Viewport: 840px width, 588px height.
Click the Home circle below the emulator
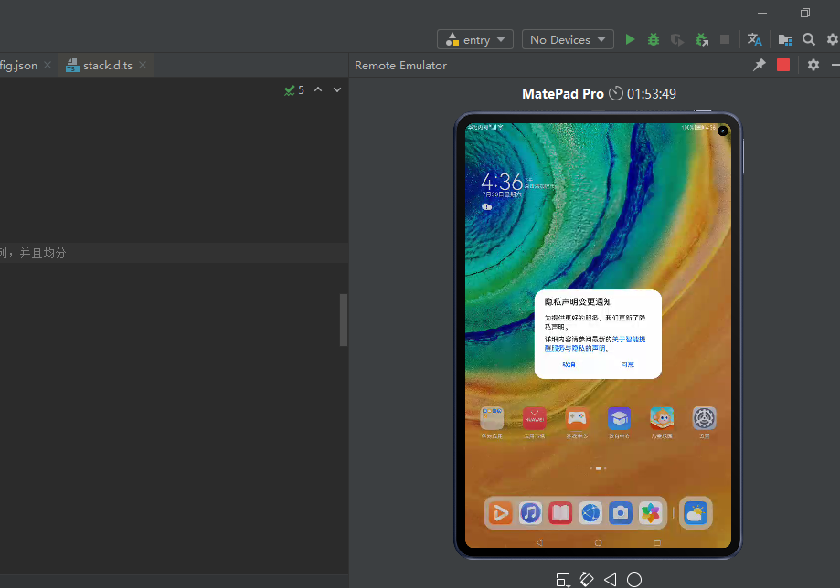[x=634, y=580]
